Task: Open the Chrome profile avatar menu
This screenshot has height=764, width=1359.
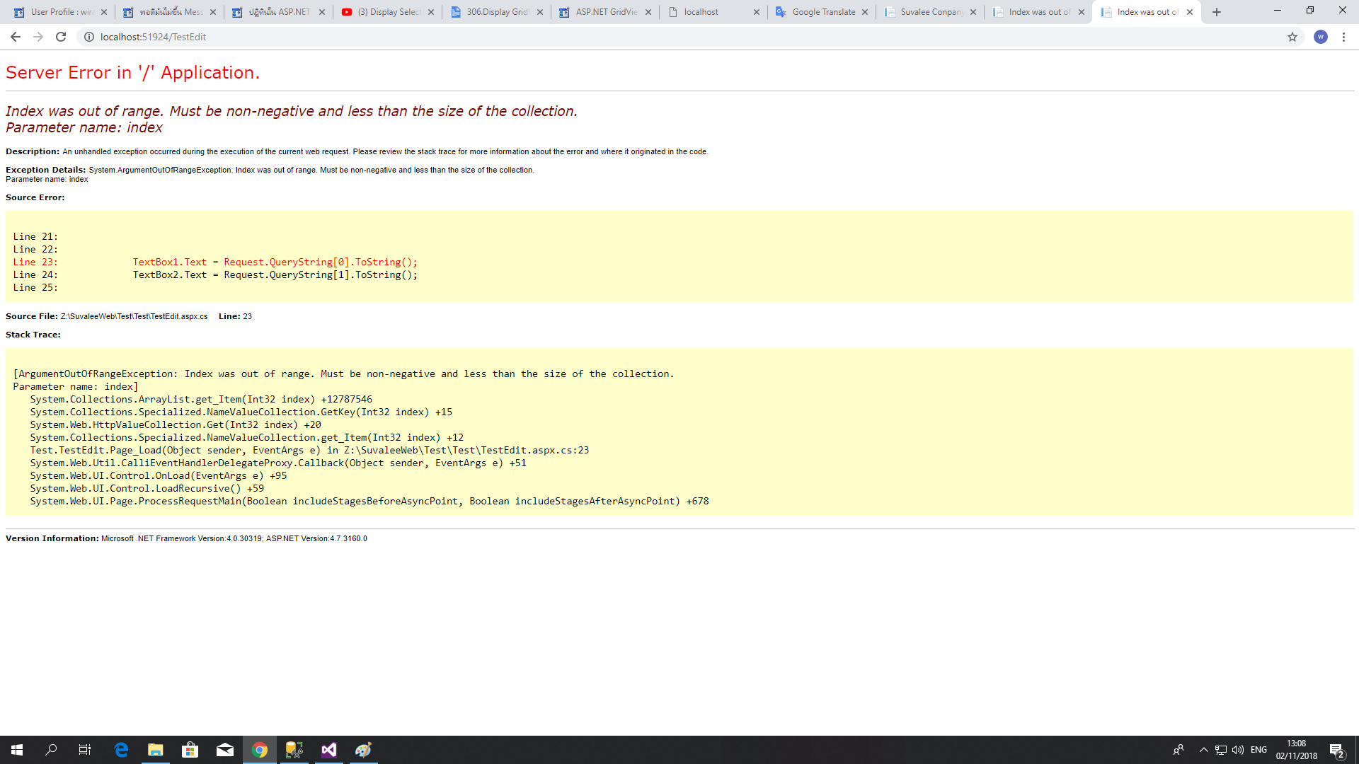Action: pyautogui.click(x=1321, y=37)
